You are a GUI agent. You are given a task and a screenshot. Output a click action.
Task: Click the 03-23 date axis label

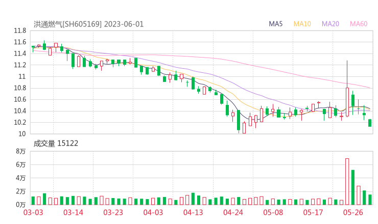(x=113, y=212)
